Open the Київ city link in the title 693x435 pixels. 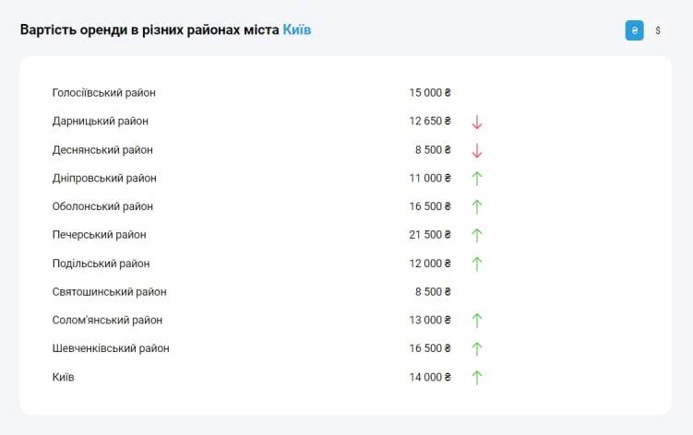tap(297, 30)
